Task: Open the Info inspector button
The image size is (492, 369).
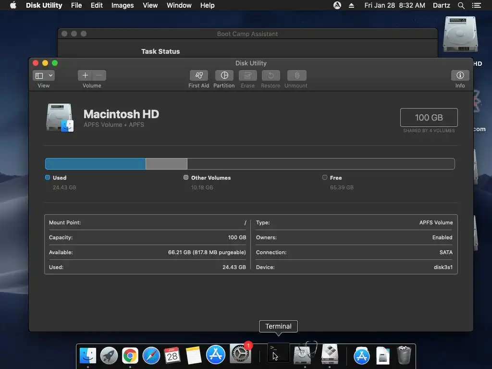Action: (460, 75)
